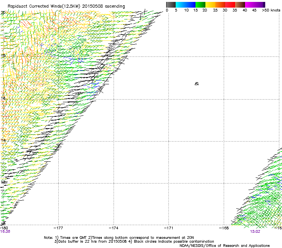Click the yellow 20-25 knots color segment
The width and height of the screenshot is (282, 248).
pos(210,5)
